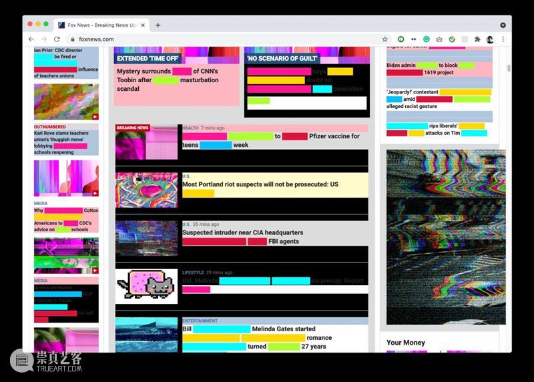The image size is (534, 382).
Task: Click the HEALTH category label
Action: (x=190, y=128)
